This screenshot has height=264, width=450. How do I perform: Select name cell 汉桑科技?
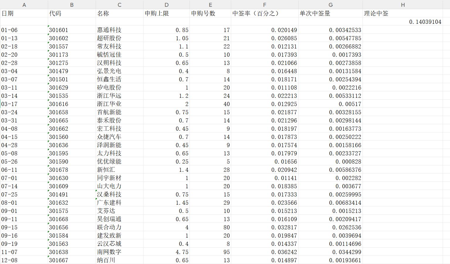click(x=119, y=194)
